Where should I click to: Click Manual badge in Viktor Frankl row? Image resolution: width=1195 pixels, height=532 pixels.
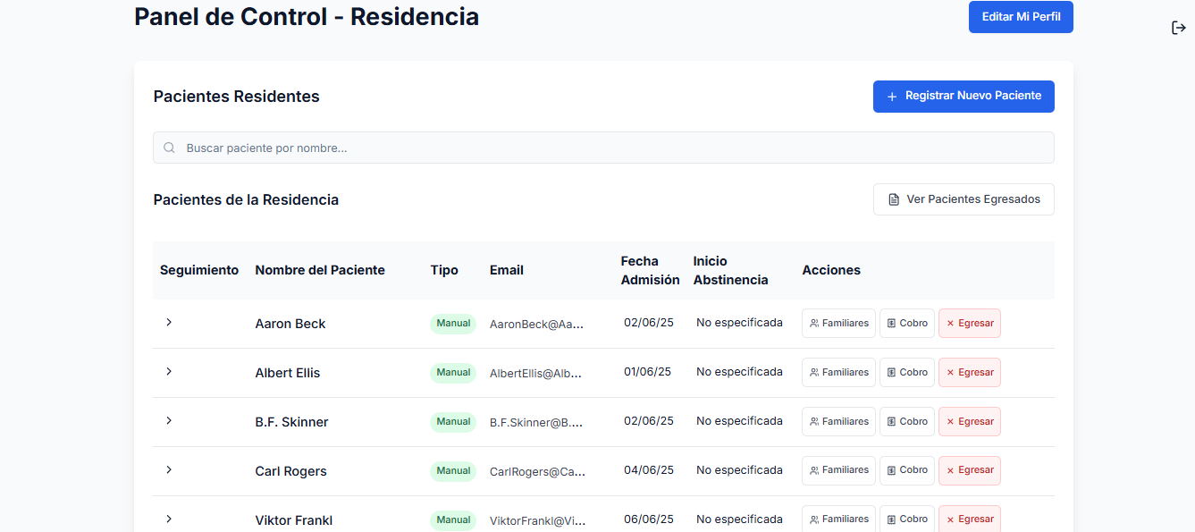pos(453,520)
